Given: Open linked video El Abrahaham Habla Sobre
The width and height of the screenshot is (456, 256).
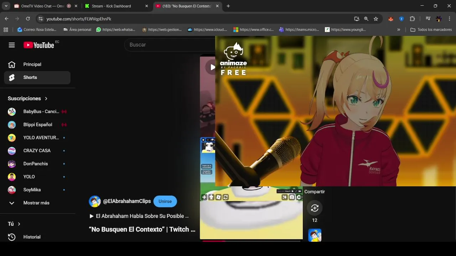Looking at the screenshot, I should tap(139, 216).
